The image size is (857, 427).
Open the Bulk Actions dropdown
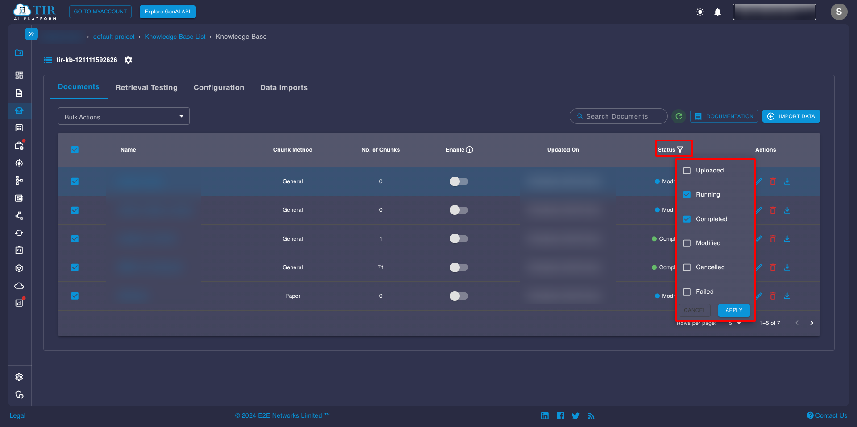[x=124, y=116]
